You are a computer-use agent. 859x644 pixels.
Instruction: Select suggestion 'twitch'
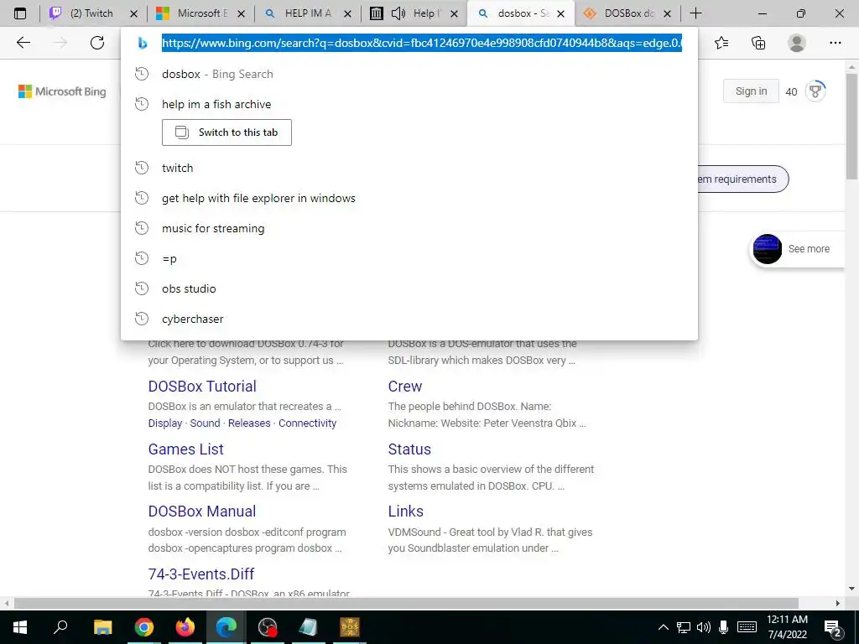(x=409, y=168)
